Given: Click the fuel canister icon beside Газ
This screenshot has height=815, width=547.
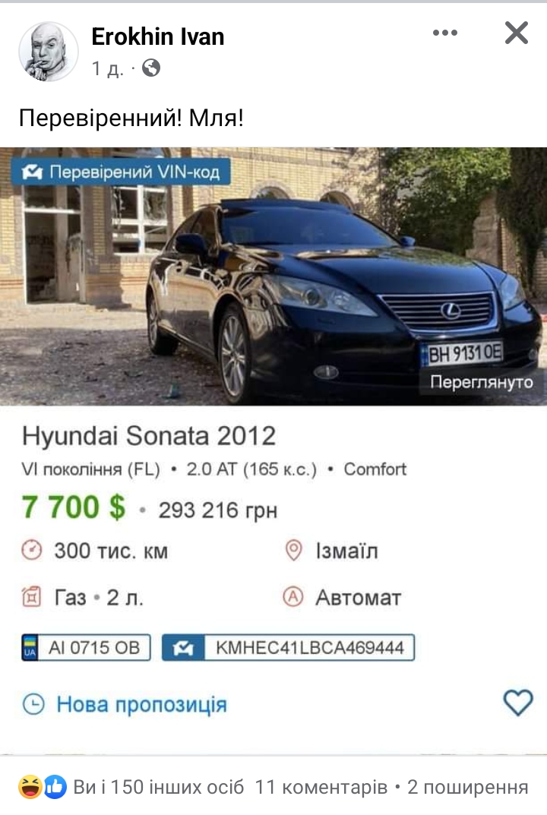Looking at the screenshot, I should click(x=31, y=597).
